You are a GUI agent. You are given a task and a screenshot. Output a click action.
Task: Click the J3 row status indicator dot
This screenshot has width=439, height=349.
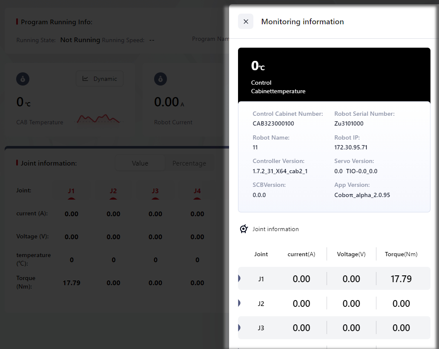click(x=239, y=328)
